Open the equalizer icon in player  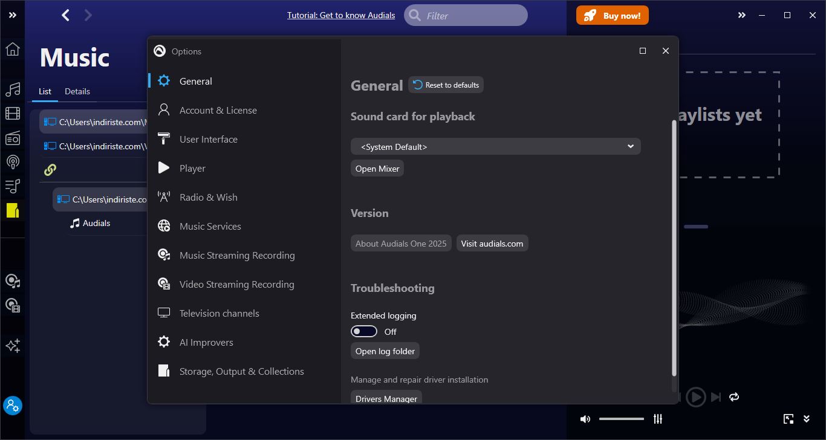(658, 419)
